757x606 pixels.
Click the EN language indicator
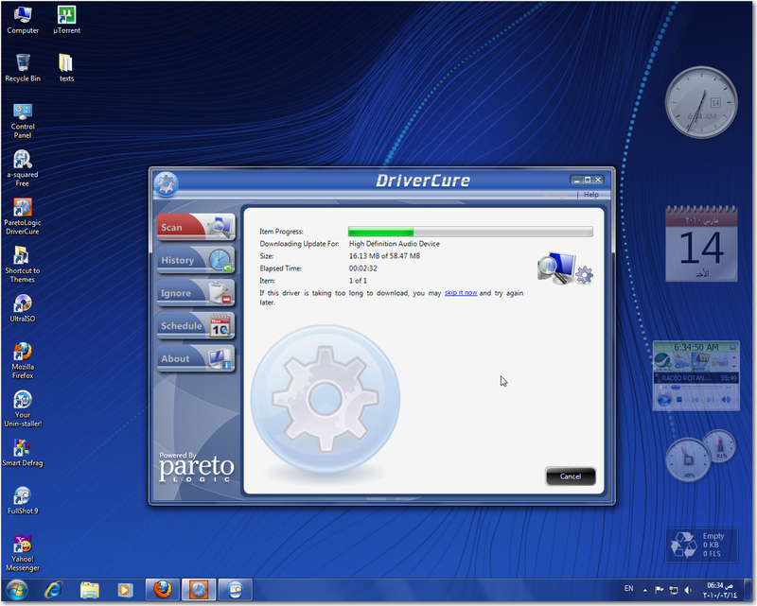pyautogui.click(x=628, y=589)
